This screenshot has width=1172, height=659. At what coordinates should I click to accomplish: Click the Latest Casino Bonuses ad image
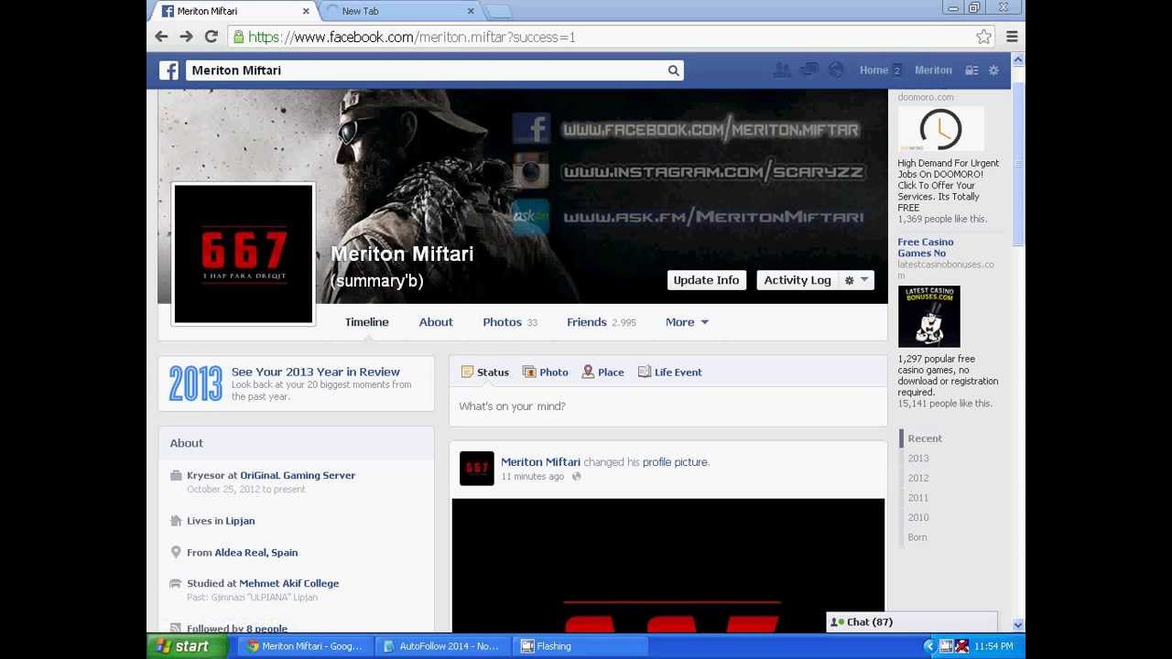(x=928, y=317)
